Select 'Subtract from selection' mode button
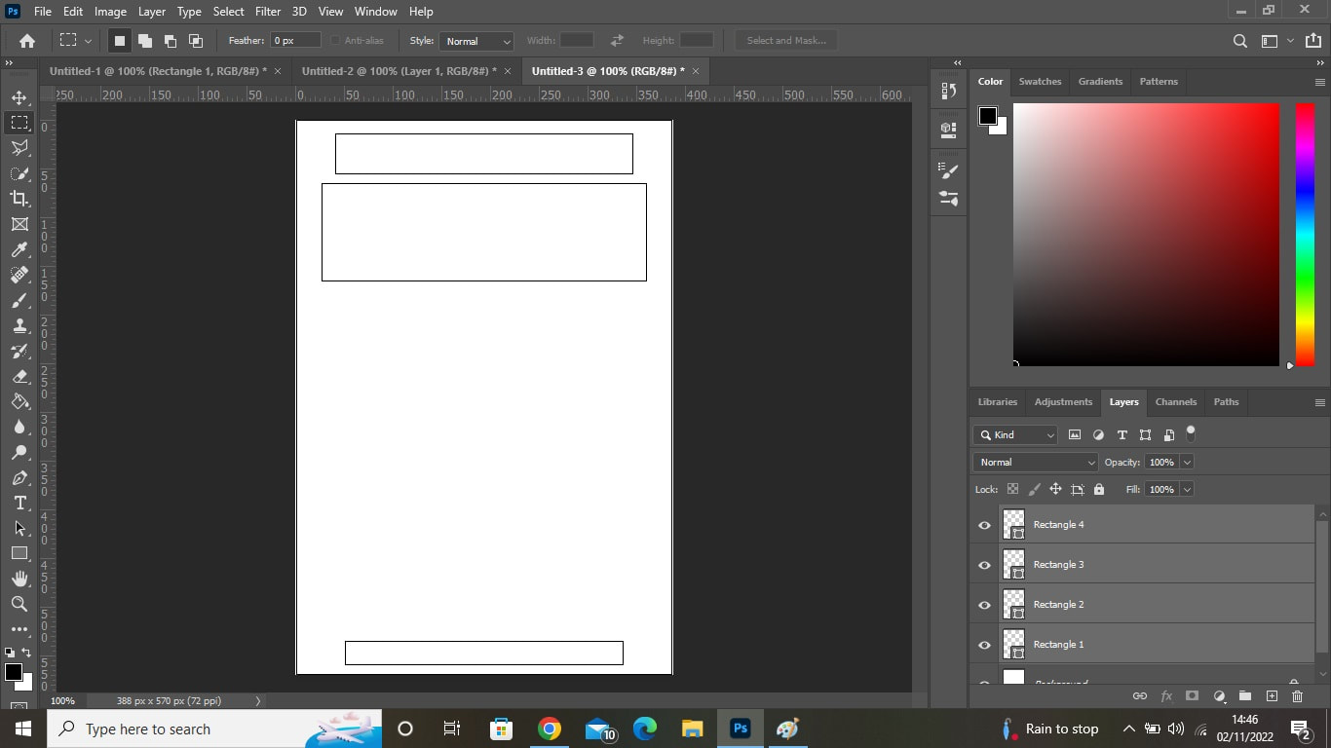This screenshot has width=1331, height=748. tap(170, 41)
